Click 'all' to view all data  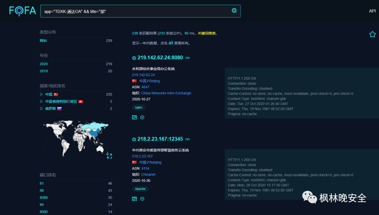[x=171, y=43]
